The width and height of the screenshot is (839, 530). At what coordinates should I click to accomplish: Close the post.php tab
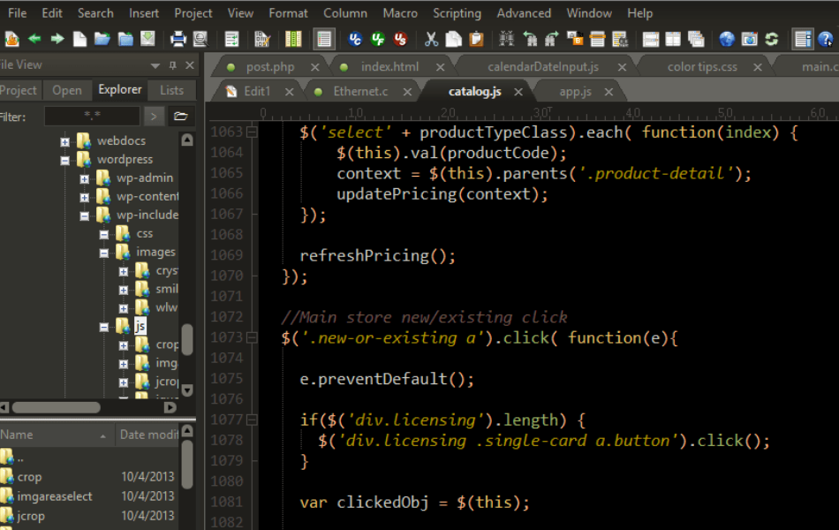[314, 67]
